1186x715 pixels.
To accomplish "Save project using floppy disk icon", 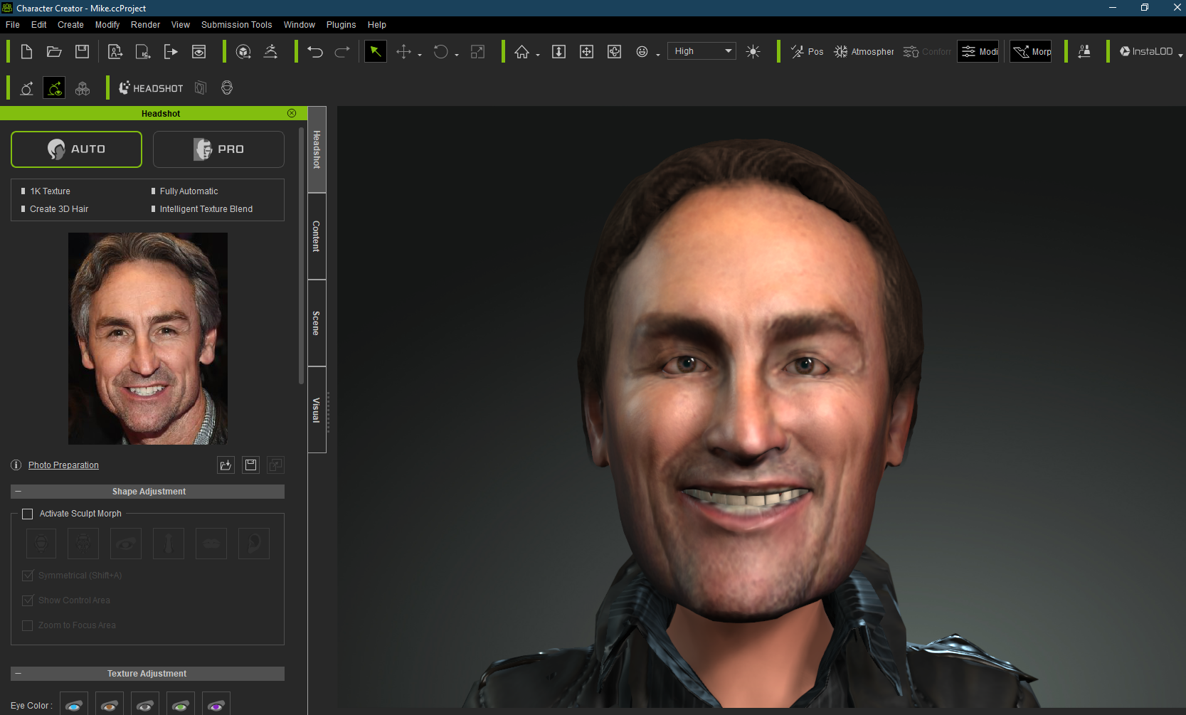I will click(83, 52).
